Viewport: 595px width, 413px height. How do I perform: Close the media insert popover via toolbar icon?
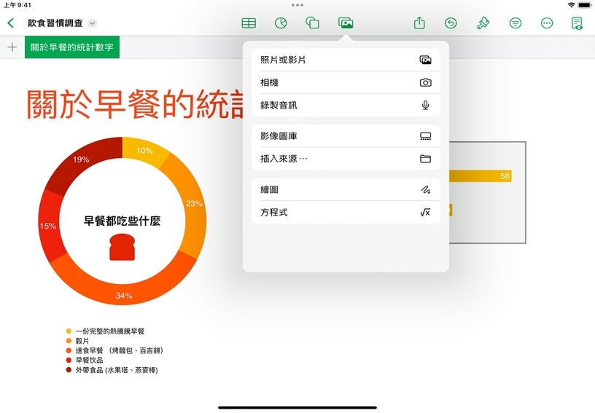(346, 23)
